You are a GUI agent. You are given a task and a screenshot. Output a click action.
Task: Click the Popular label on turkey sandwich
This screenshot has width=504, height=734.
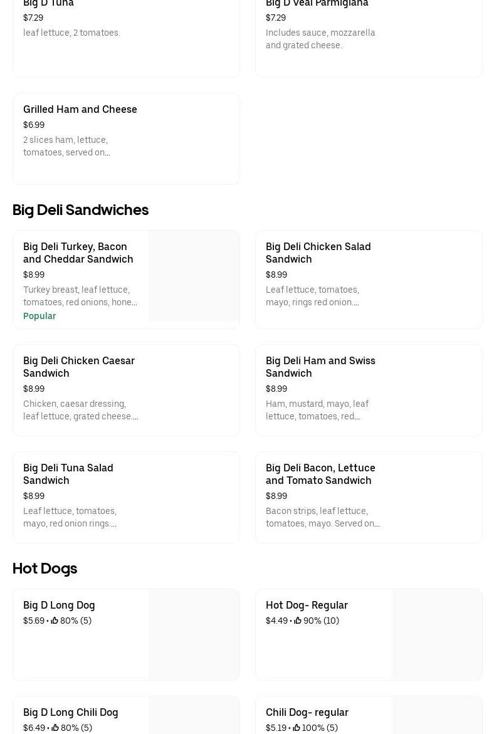coord(39,316)
